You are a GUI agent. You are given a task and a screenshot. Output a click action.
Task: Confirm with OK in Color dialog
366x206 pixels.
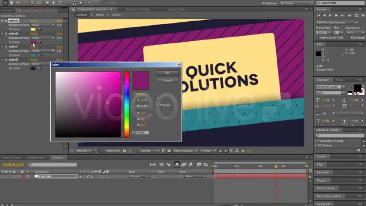point(168,73)
